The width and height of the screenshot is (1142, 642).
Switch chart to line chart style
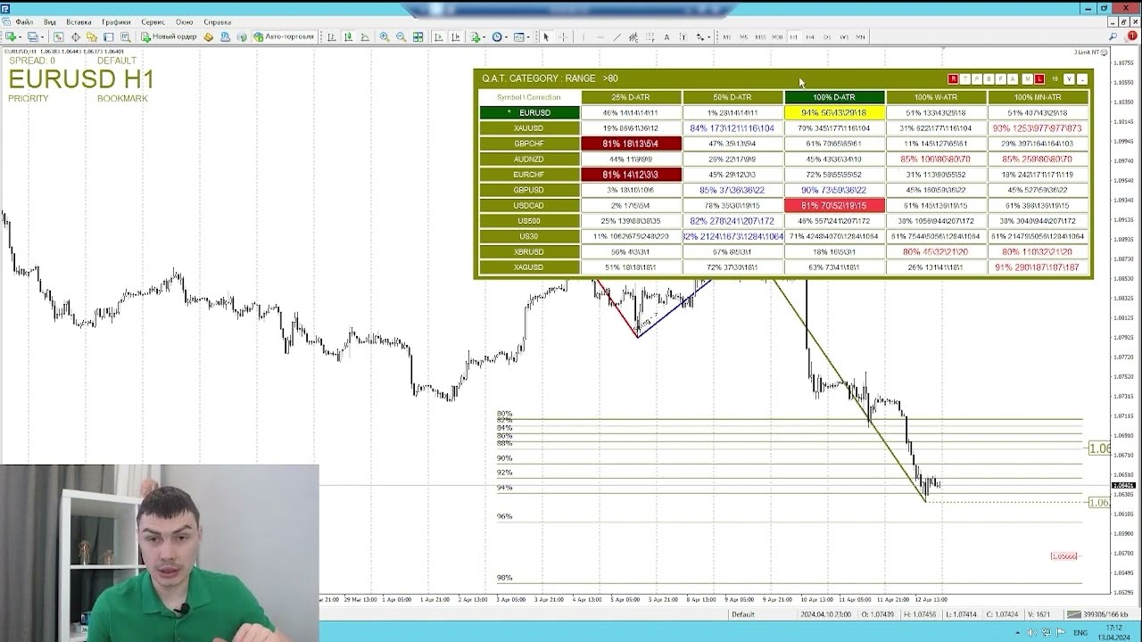(365, 37)
